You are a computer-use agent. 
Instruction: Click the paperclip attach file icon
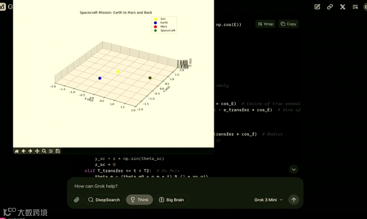point(76,200)
